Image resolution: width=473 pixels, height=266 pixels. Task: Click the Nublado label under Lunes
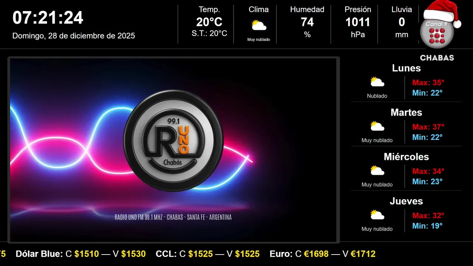pyautogui.click(x=377, y=96)
